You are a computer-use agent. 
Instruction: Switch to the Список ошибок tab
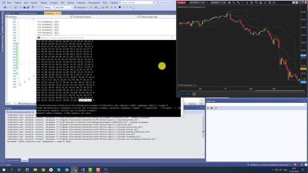click(x=13, y=160)
